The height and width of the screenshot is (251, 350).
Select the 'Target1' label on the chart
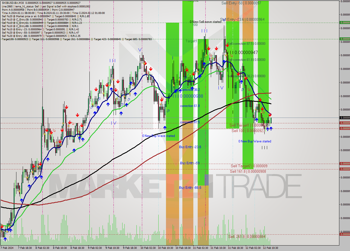click(x=191, y=41)
